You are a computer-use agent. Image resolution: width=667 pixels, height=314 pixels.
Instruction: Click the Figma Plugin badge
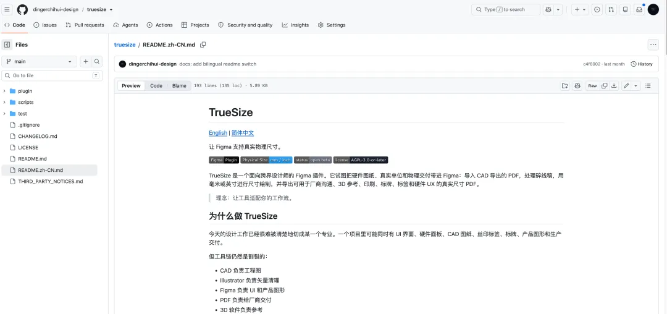(224, 160)
